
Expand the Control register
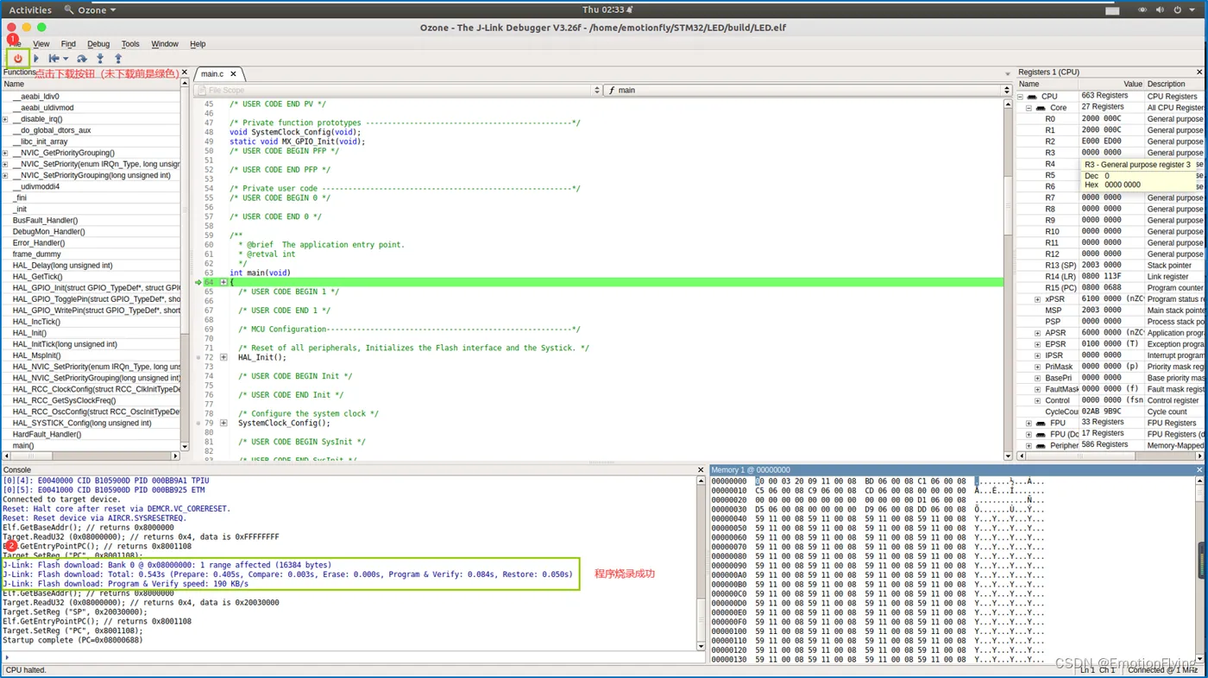[x=1037, y=400]
